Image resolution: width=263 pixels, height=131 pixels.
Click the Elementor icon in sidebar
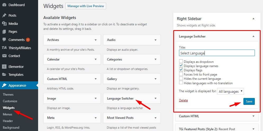click(4, 67)
